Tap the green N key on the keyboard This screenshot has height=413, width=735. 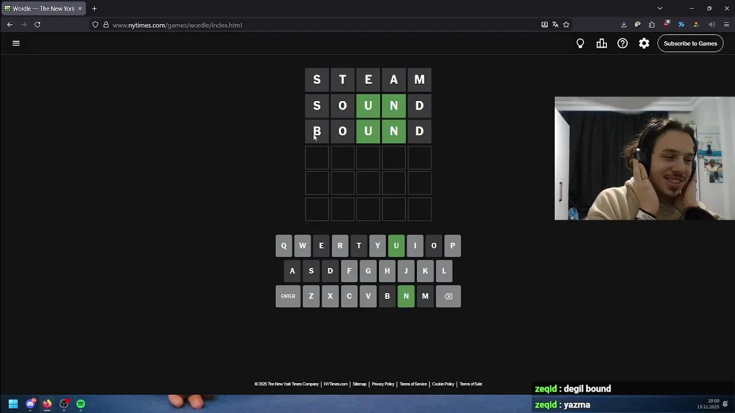tap(406, 297)
